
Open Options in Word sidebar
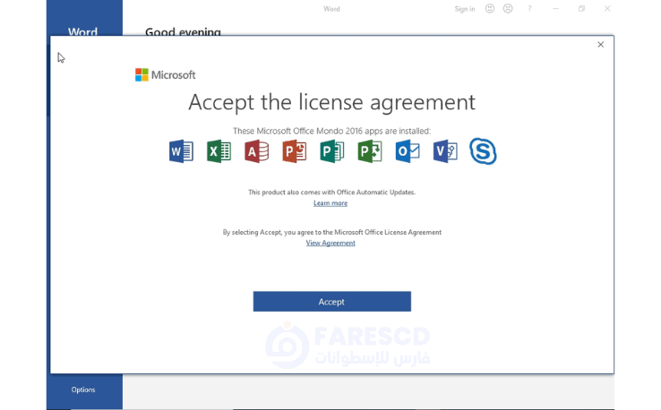coord(83,389)
